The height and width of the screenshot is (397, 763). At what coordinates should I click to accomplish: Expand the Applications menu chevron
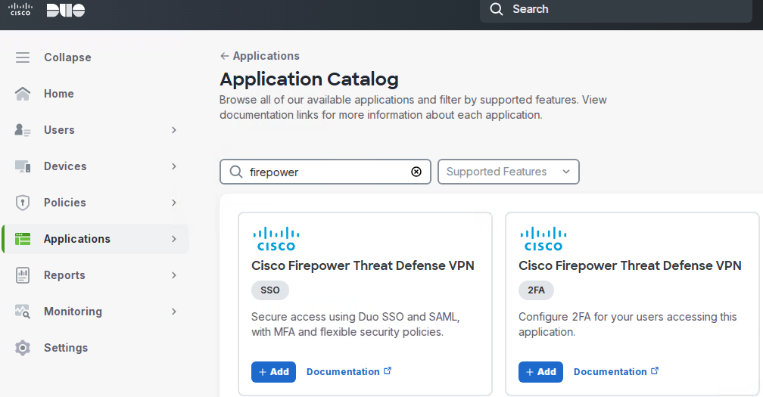tap(174, 239)
